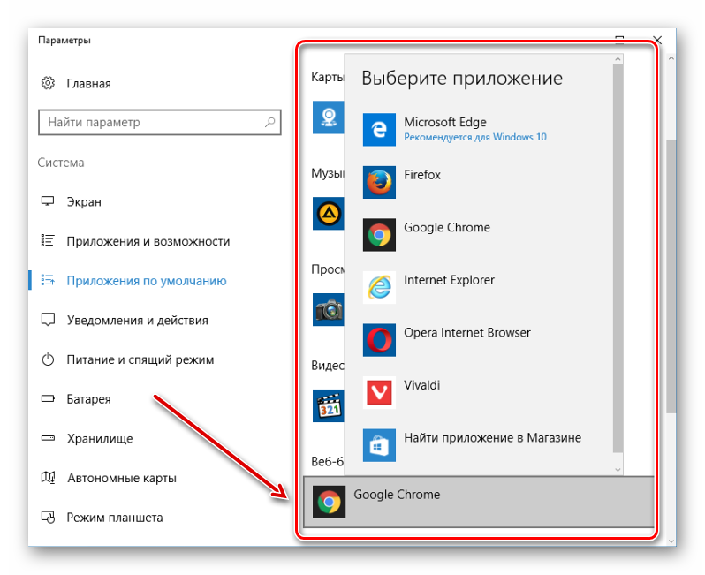Click Найти приложение в Магазине
The width and height of the screenshot is (705, 575).
(492, 437)
